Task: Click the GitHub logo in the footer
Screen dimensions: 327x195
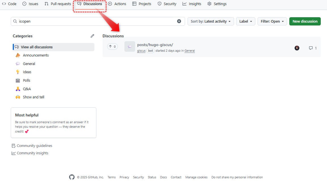Action: pyautogui.click(x=72, y=177)
